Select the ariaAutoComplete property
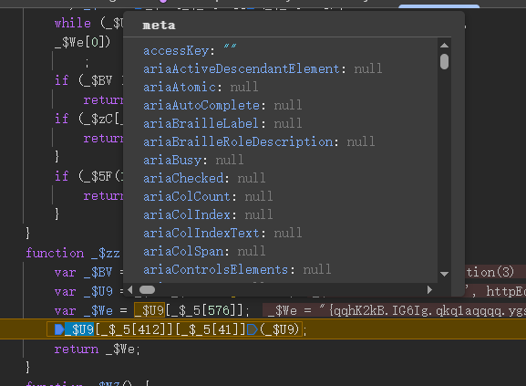This screenshot has width=526, height=386. tap(222, 105)
